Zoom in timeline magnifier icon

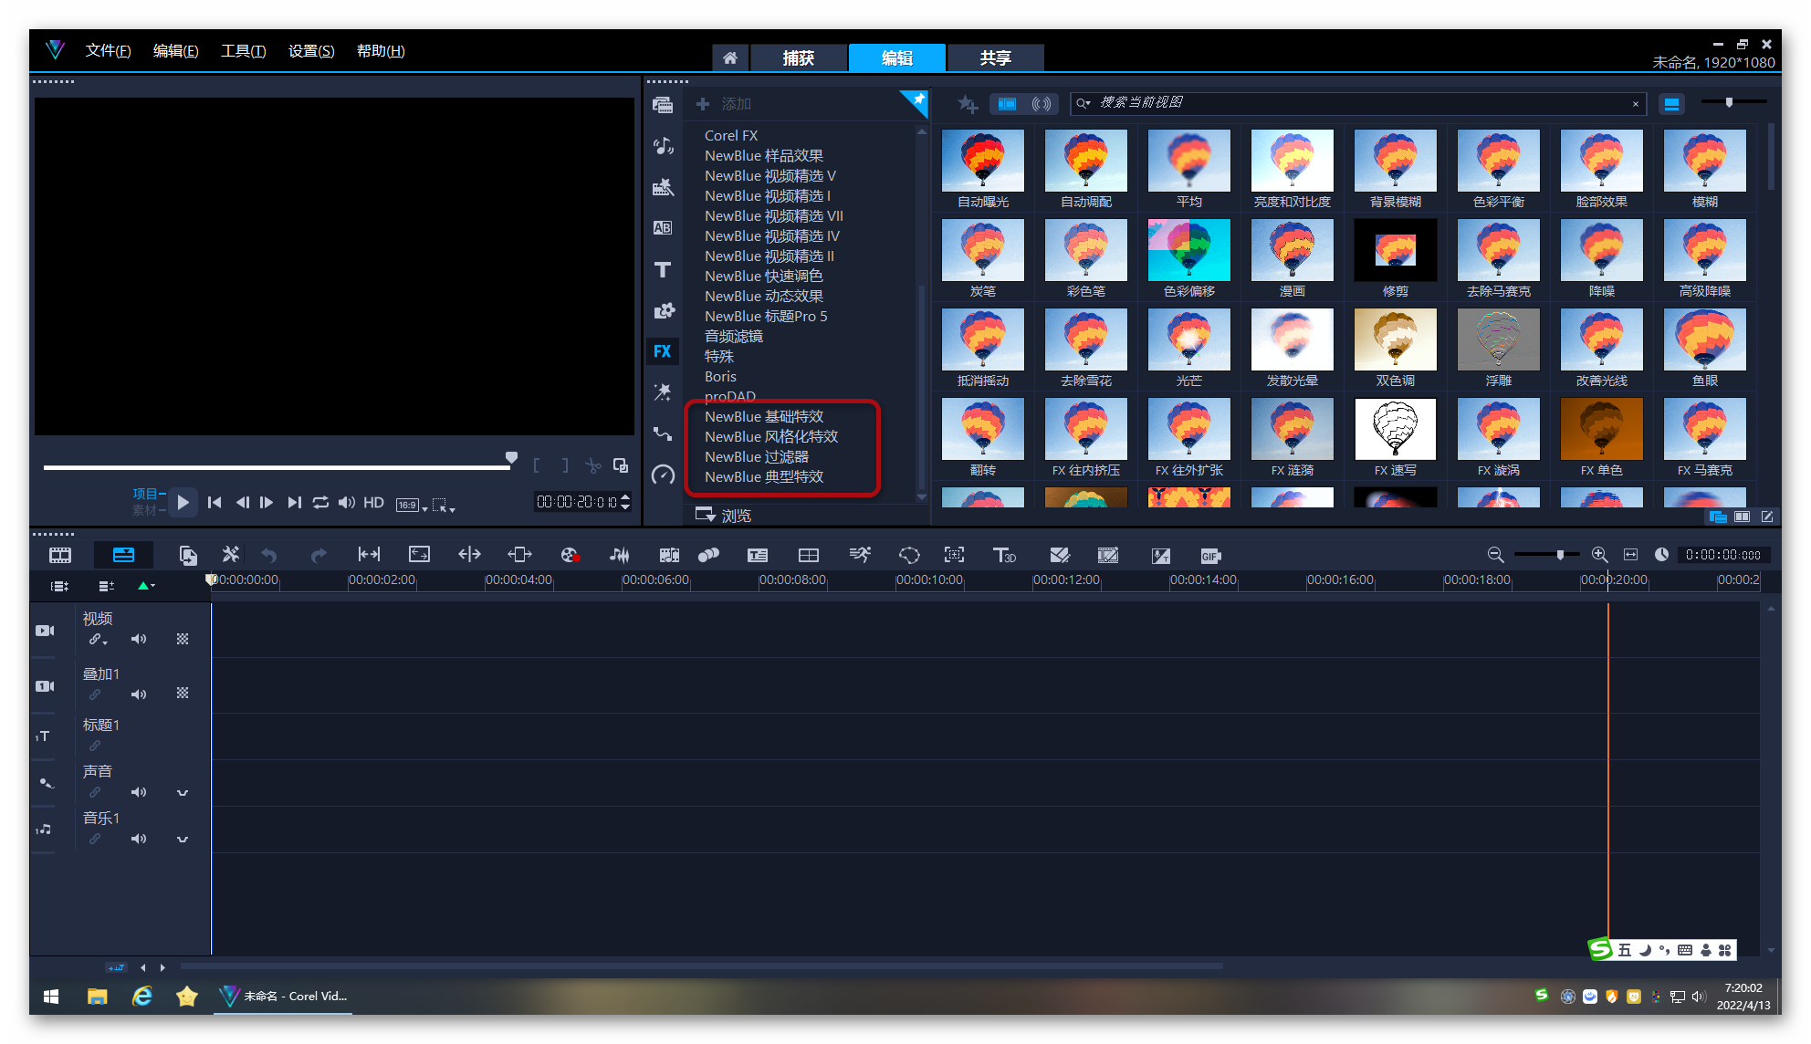click(1599, 555)
